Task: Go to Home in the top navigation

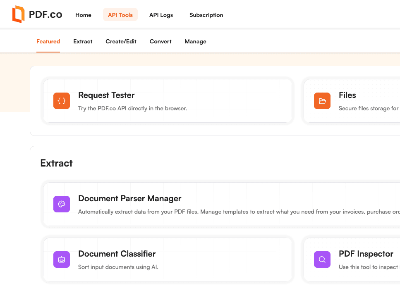Action: pos(83,15)
